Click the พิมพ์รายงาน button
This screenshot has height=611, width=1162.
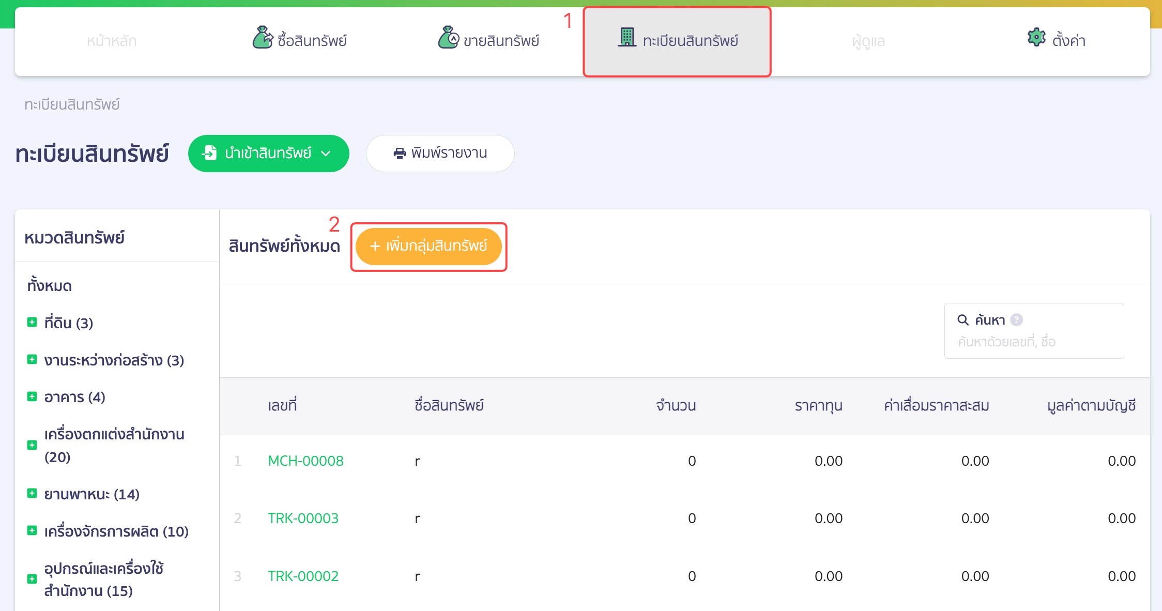pos(440,154)
